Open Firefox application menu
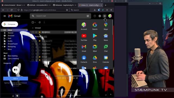This screenshot has width=174, height=98. coord(111,10)
